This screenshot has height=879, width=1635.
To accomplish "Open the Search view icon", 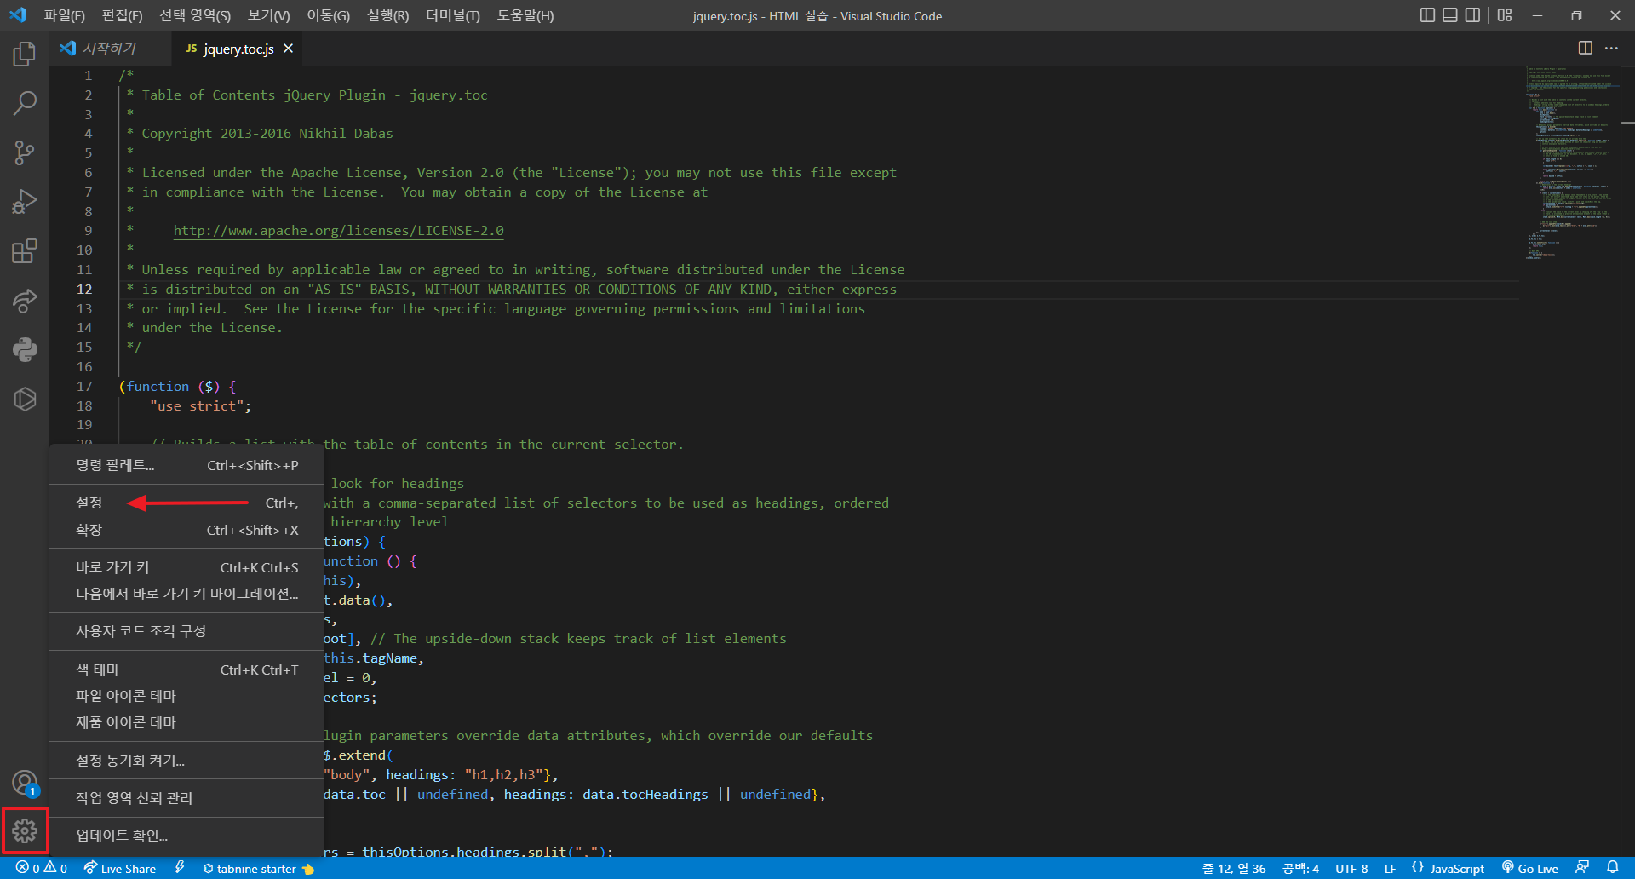I will coord(25,103).
